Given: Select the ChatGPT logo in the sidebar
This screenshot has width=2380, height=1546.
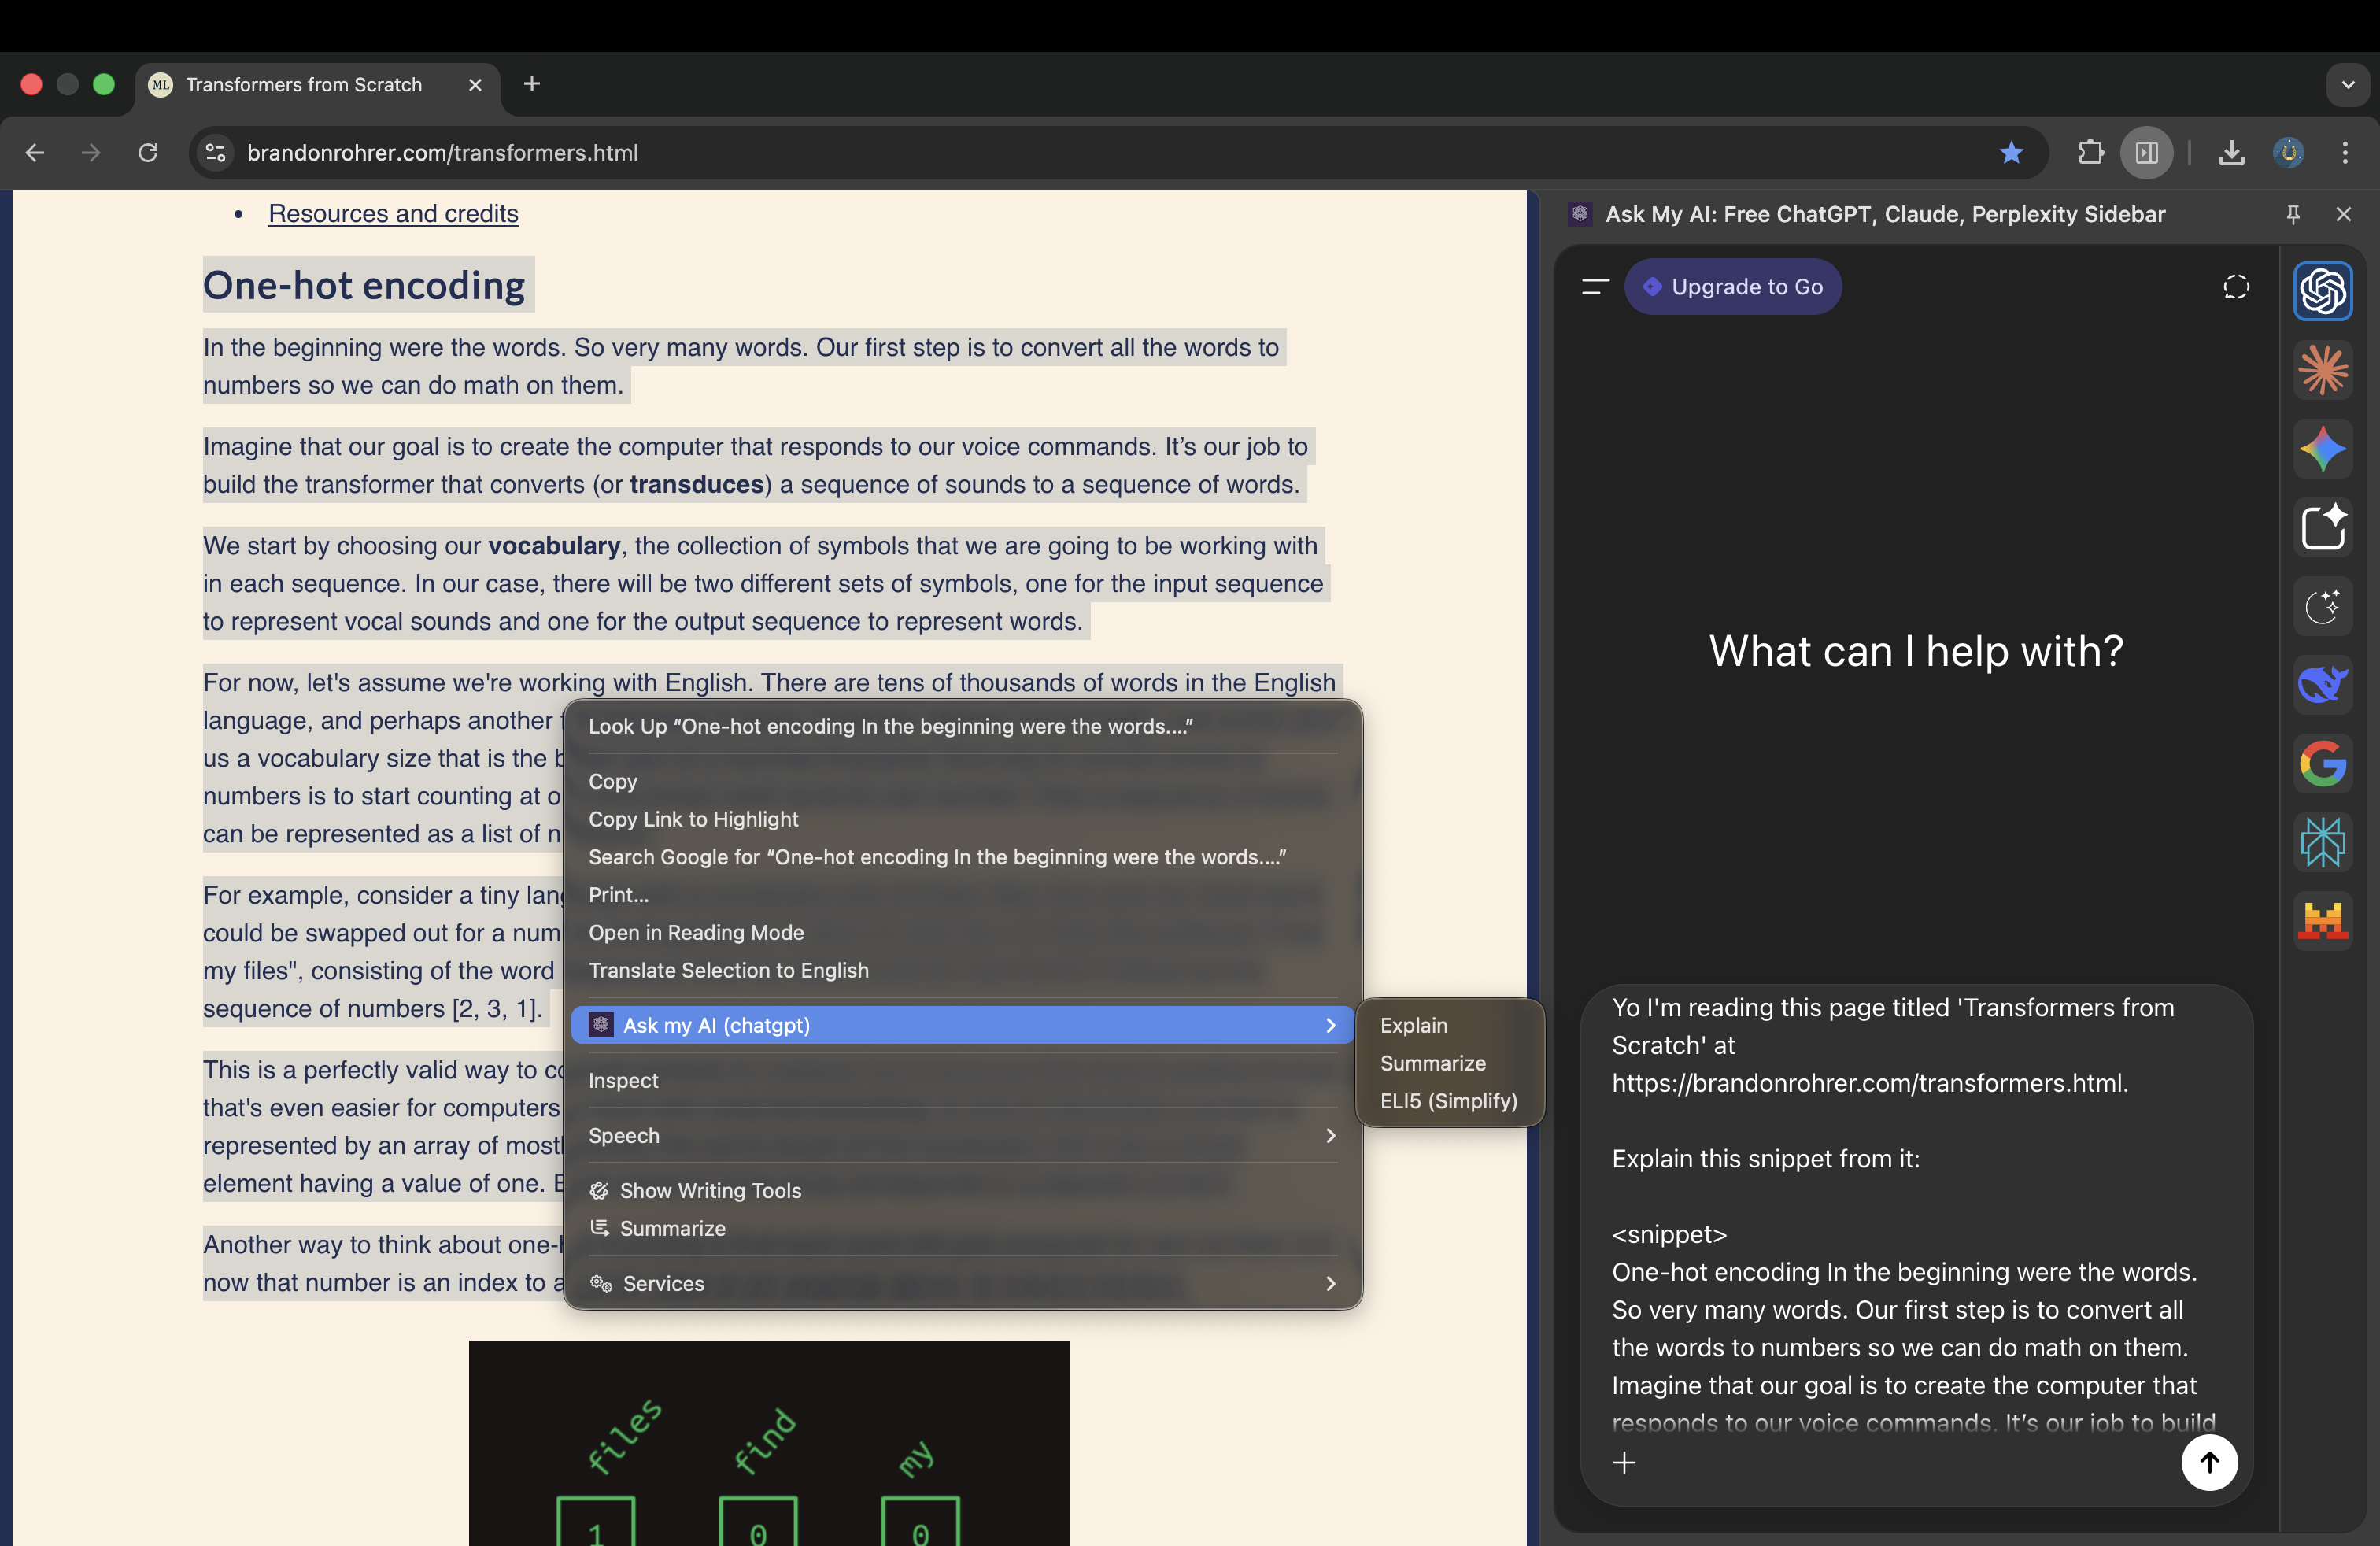Looking at the screenshot, I should (x=2323, y=291).
